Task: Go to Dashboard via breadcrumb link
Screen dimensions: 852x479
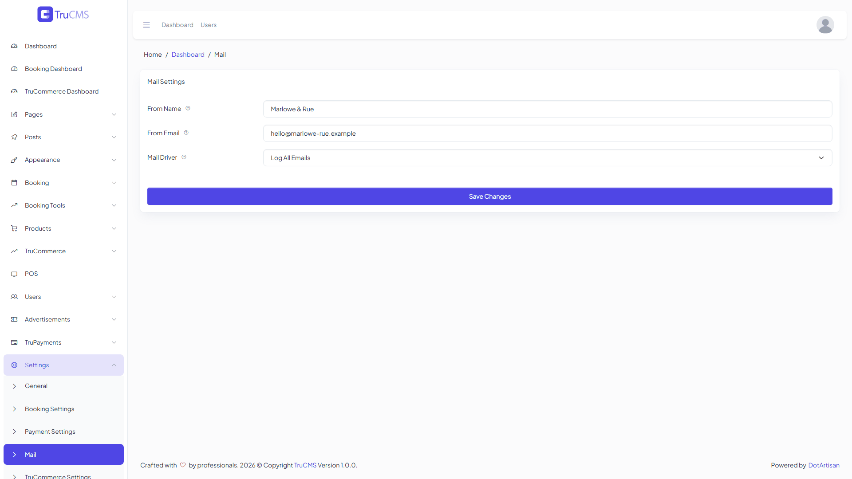Action: click(188, 55)
